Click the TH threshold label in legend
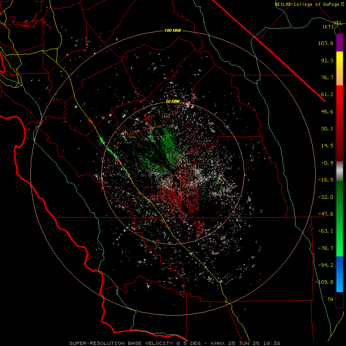 (330, 299)
